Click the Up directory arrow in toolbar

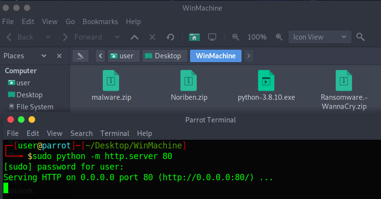(135, 37)
